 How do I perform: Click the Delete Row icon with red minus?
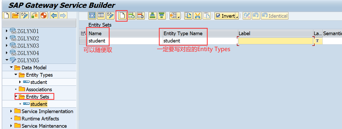click(x=140, y=16)
